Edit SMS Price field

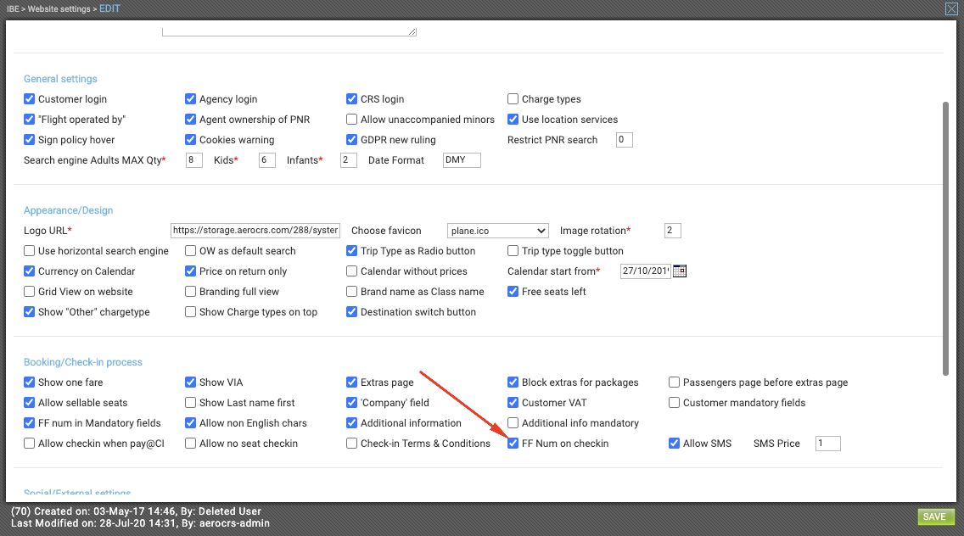(x=827, y=444)
